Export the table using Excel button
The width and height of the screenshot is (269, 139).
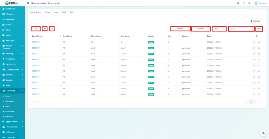click(x=259, y=29)
